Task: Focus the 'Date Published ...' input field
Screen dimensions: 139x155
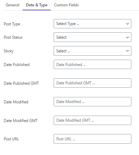Action: click(92, 64)
